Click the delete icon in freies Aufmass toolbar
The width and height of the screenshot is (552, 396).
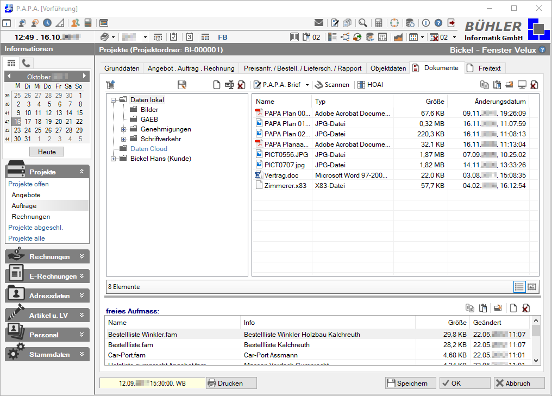pyautogui.click(x=525, y=309)
